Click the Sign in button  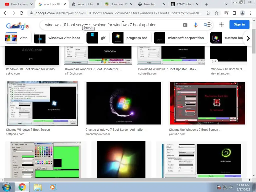[239, 24]
